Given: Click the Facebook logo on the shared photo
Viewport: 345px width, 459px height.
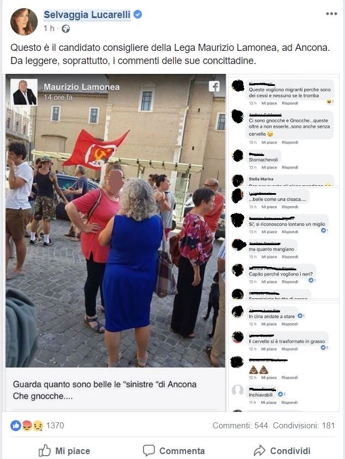Looking at the screenshot, I should click(x=214, y=86).
